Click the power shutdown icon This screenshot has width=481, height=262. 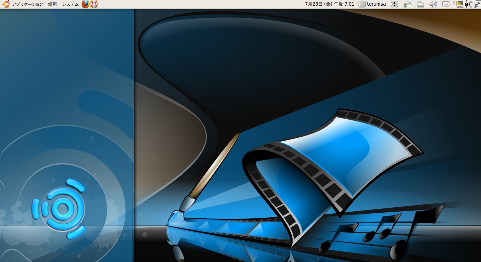395,4
